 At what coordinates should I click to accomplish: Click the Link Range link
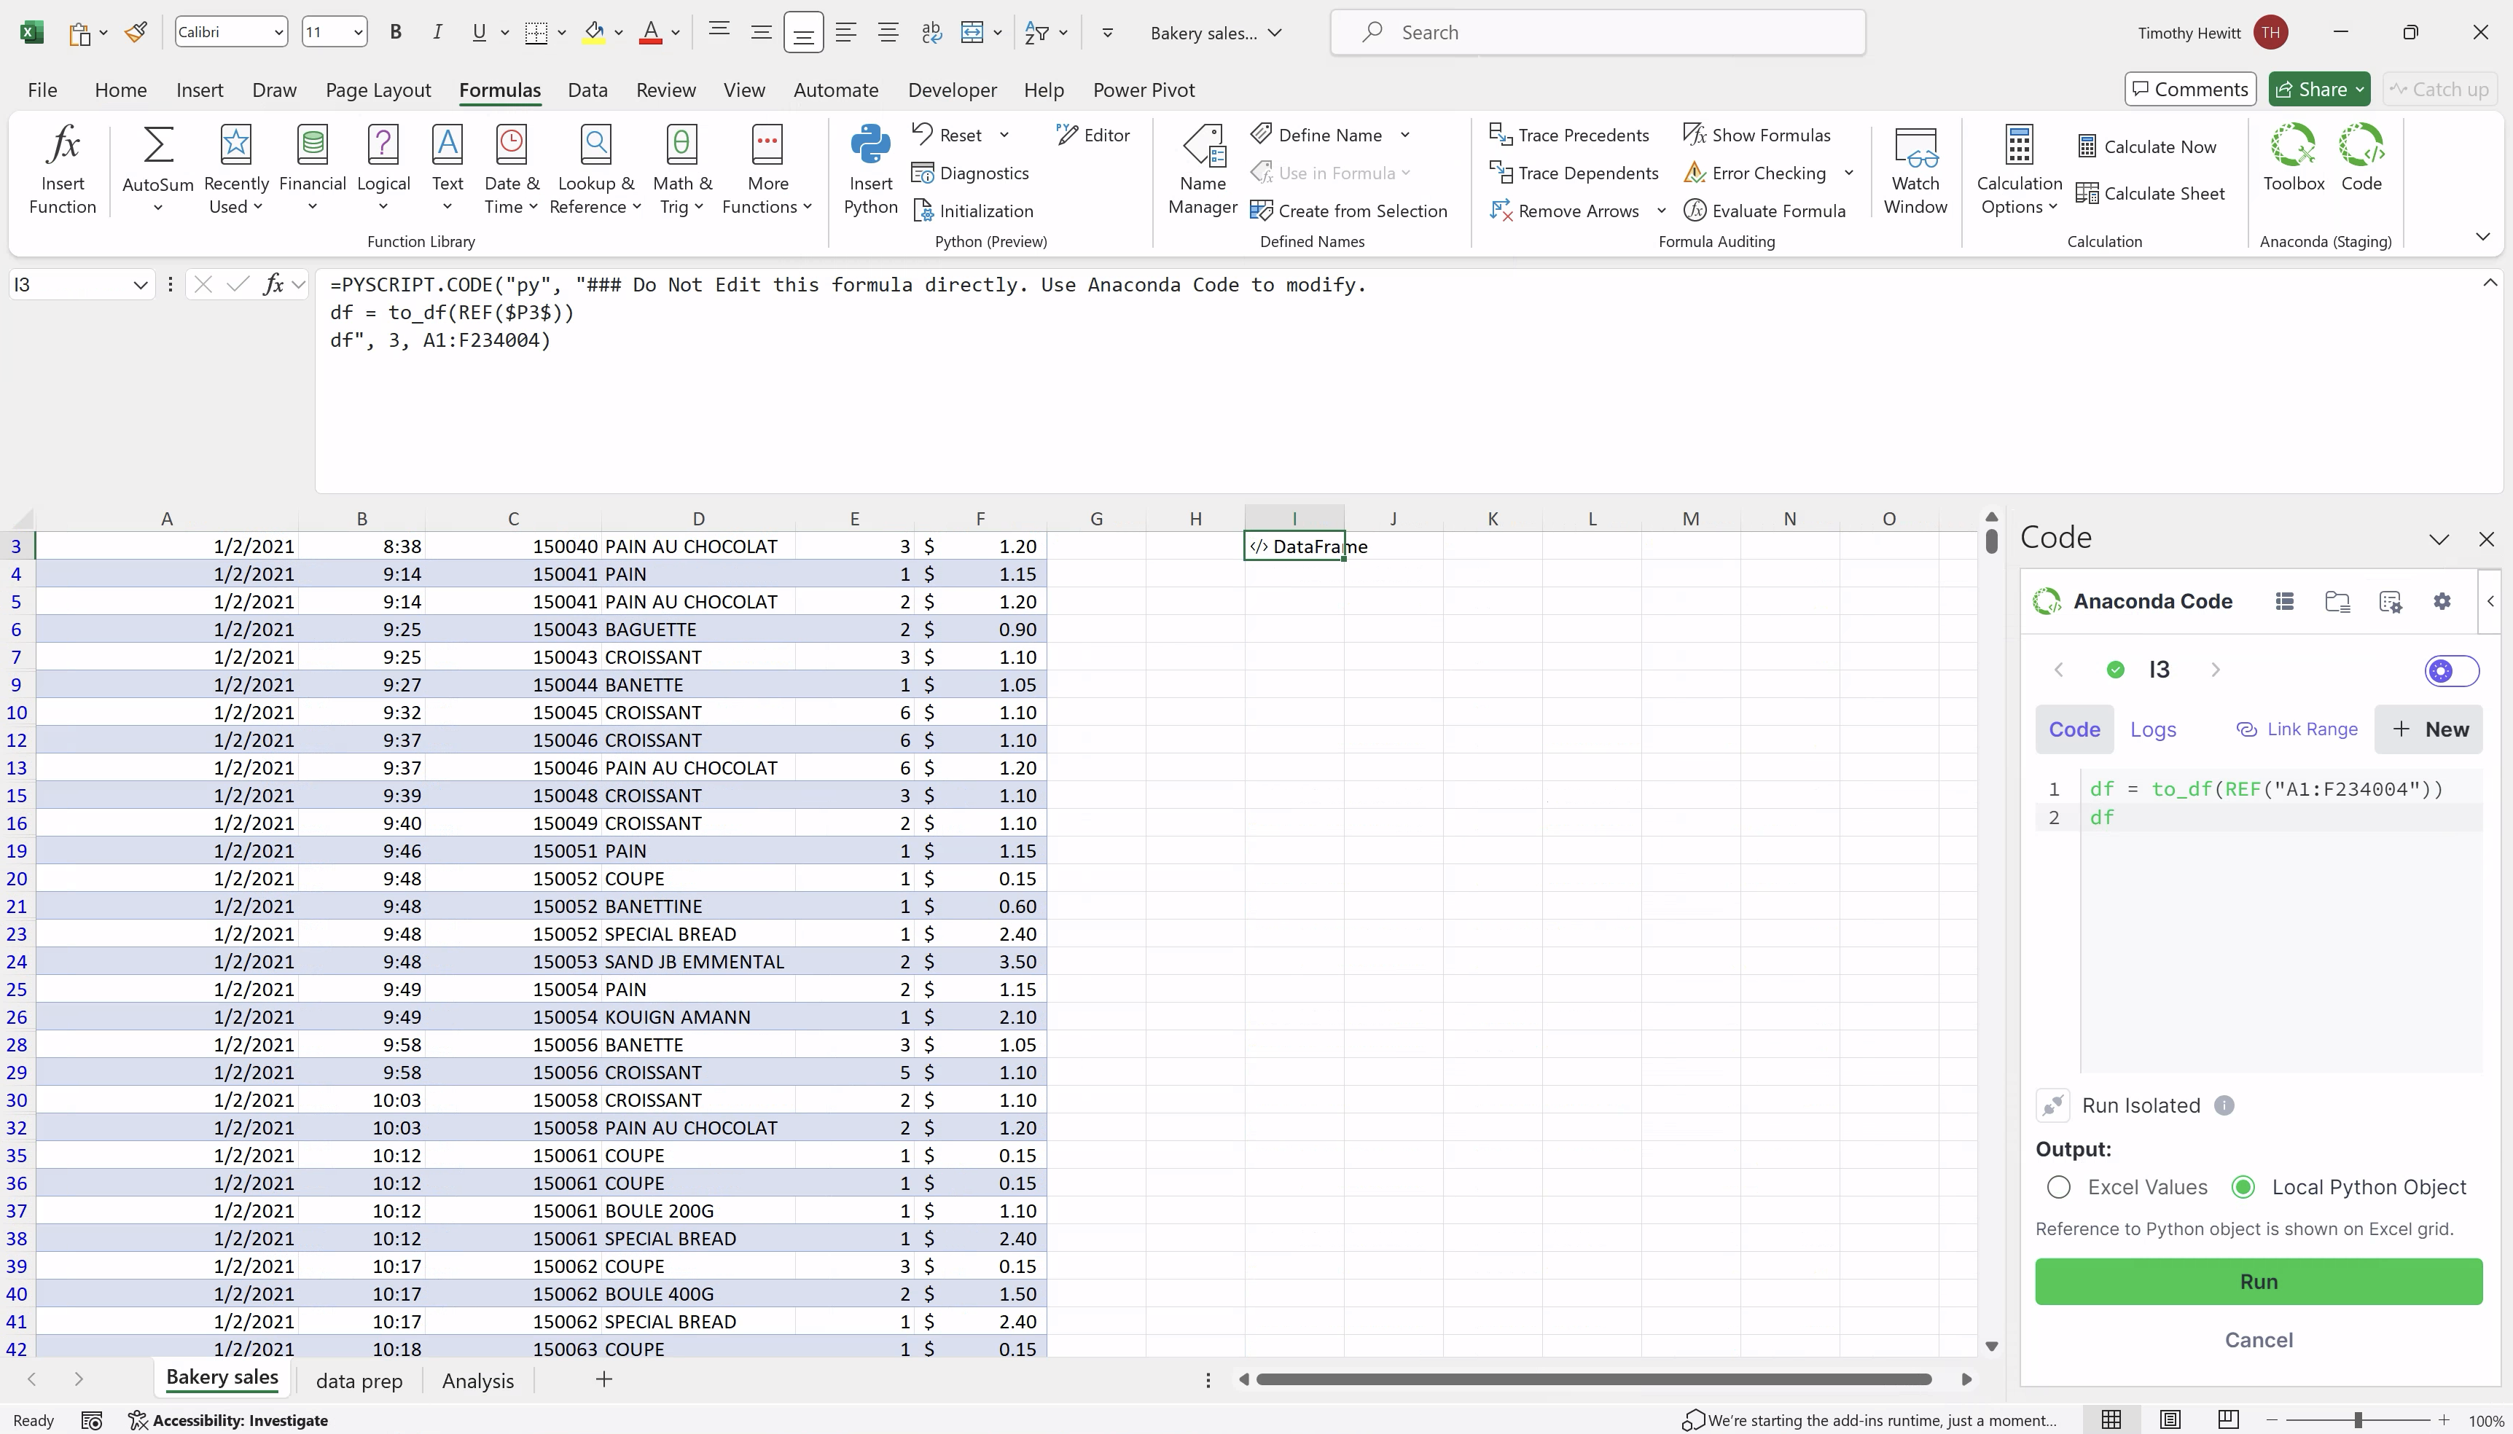click(2297, 730)
